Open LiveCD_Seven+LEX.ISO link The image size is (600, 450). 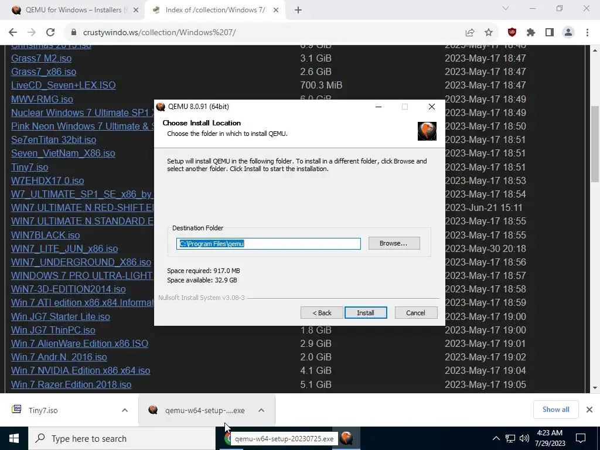63,85
